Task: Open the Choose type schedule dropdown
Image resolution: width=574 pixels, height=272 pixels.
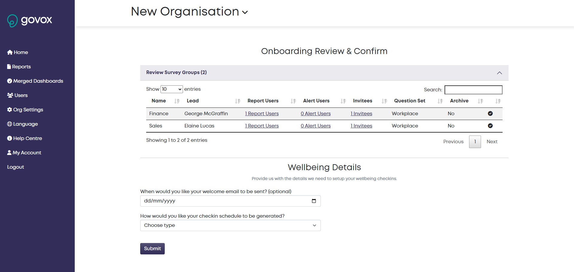Action: click(230, 225)
